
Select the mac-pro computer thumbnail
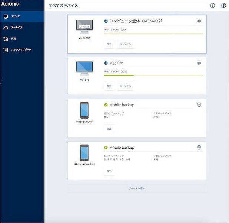(x=84, y=68)
